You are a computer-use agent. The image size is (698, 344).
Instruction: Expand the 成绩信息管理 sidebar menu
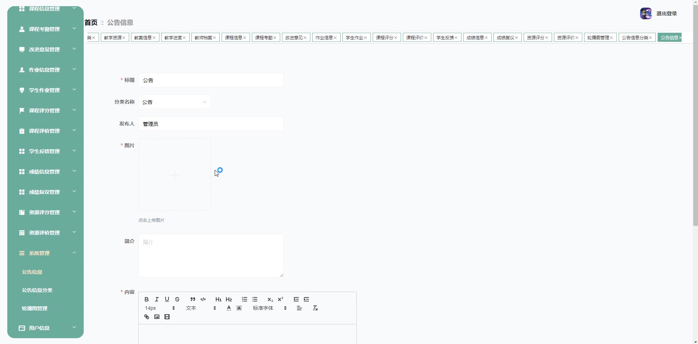pos(45,172)
